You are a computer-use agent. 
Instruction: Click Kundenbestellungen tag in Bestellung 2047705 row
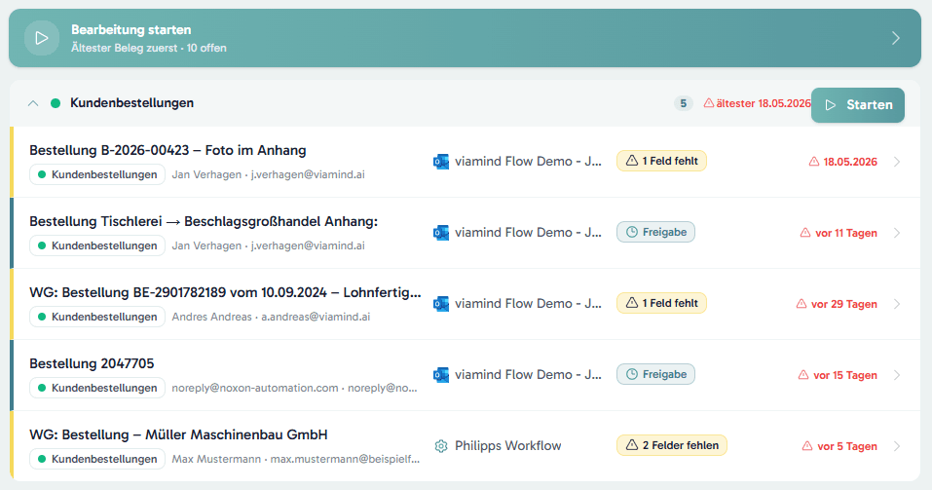[x=97, y=388]
